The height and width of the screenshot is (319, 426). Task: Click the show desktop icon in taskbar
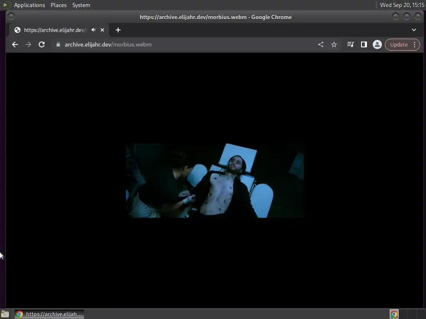(5, 314)
